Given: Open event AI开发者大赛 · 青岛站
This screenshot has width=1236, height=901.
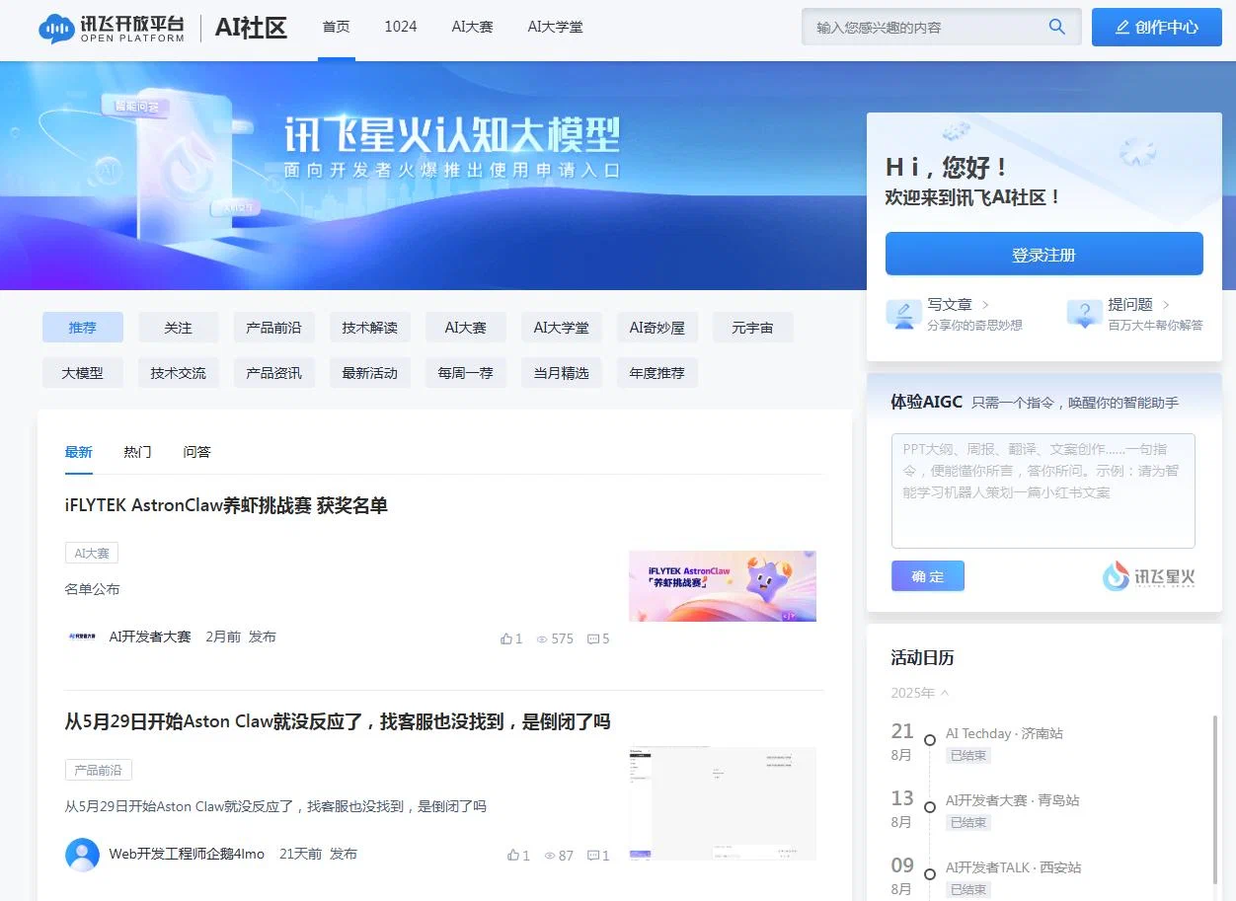Looking at the screenshot, I should pos(1012,800).
